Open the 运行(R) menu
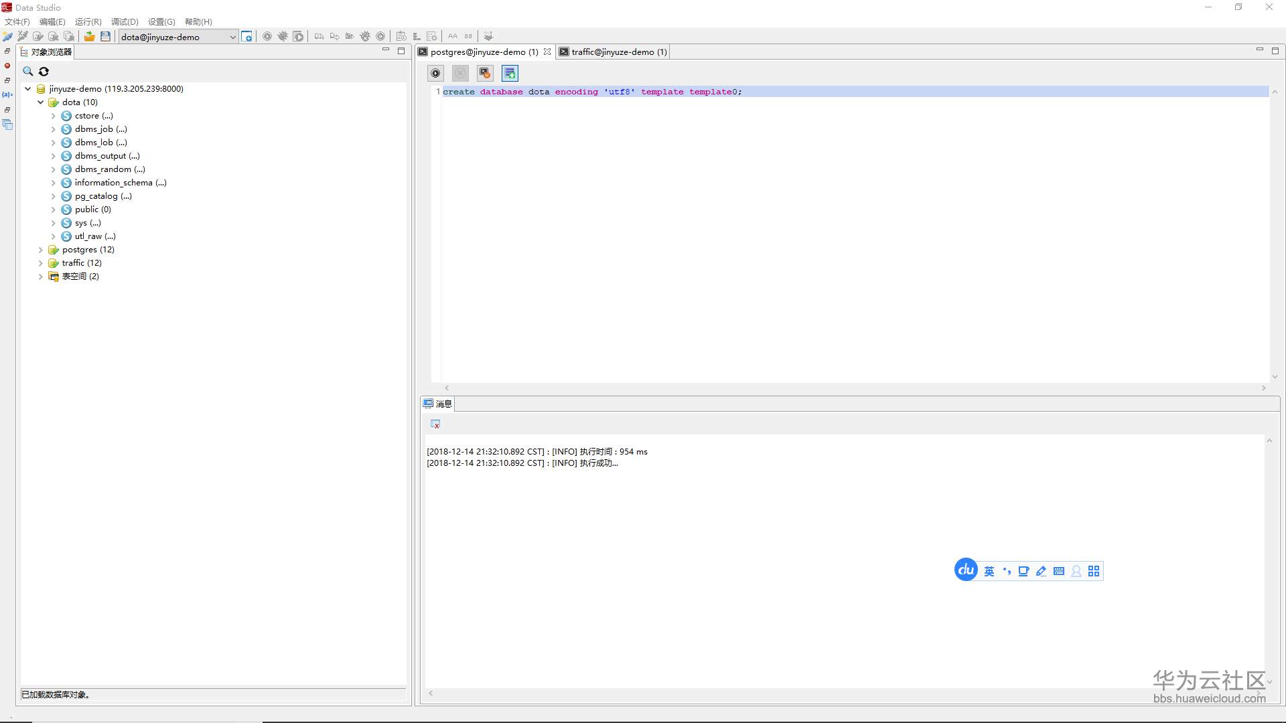 coord(88,21)
